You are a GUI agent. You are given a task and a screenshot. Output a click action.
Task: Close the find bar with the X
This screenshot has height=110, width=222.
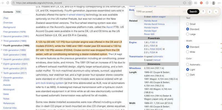(x=216, y=12)
